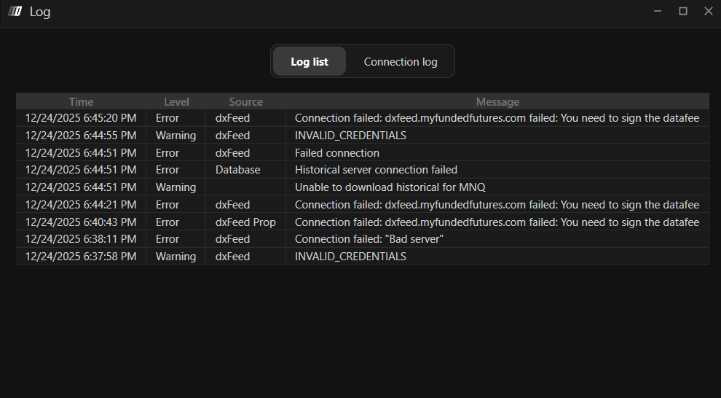Screen dimensions: 721x398
Task: Click the 6:40:43 PM time cell
Action: click(81, 222)
